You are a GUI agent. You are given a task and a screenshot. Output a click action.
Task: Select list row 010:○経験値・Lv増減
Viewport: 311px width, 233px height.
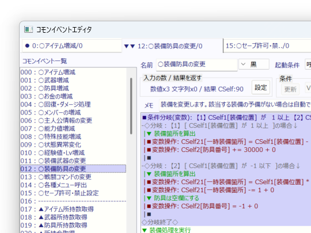pyautogui.click(x=73, y=153)
